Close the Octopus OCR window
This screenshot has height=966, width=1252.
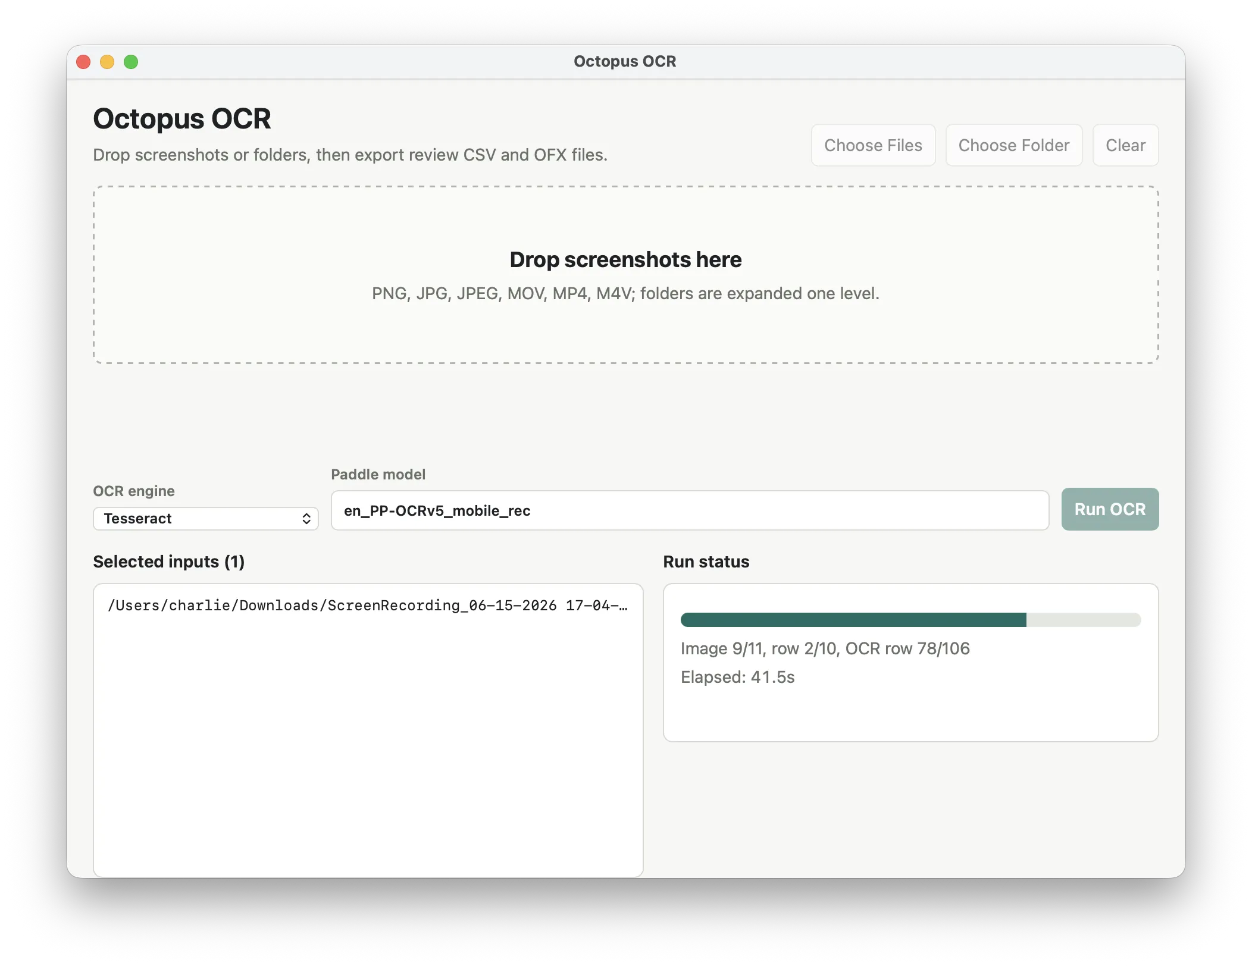[x=83, y=62]
